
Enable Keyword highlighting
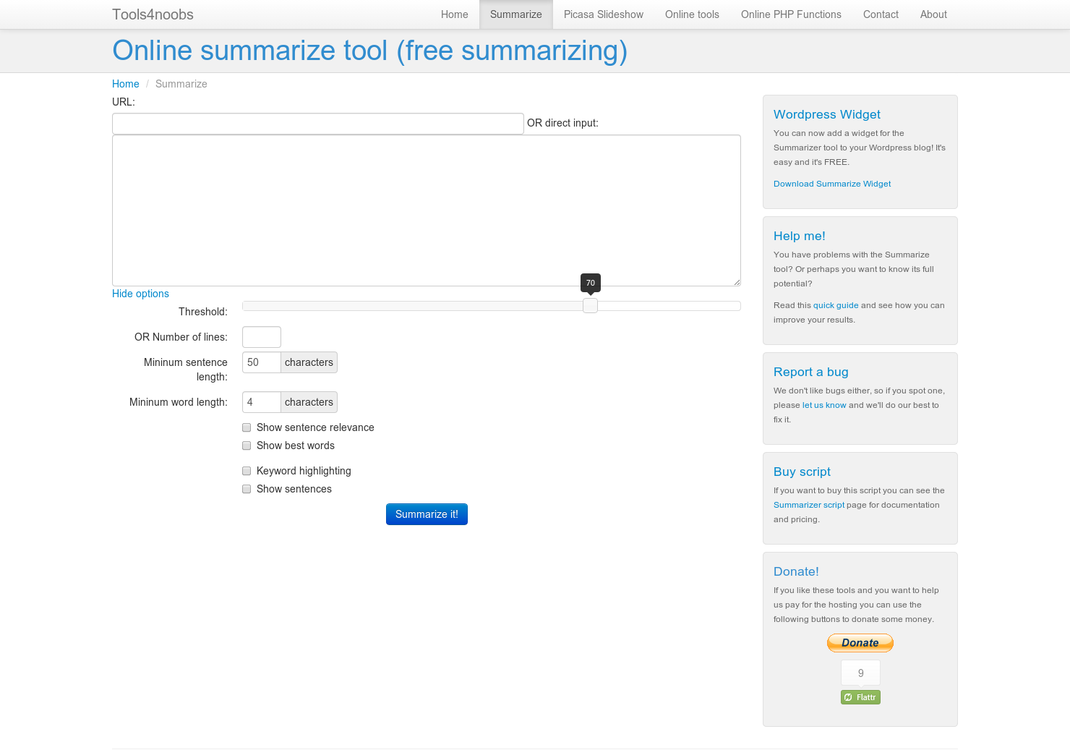(x=247, y=471)
